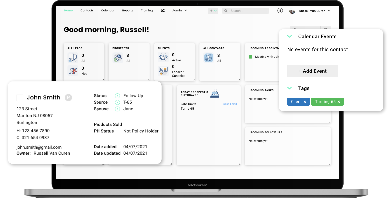391x198 pixels.
Task: Go to the Contacts menu item
Action: point(87,11)
